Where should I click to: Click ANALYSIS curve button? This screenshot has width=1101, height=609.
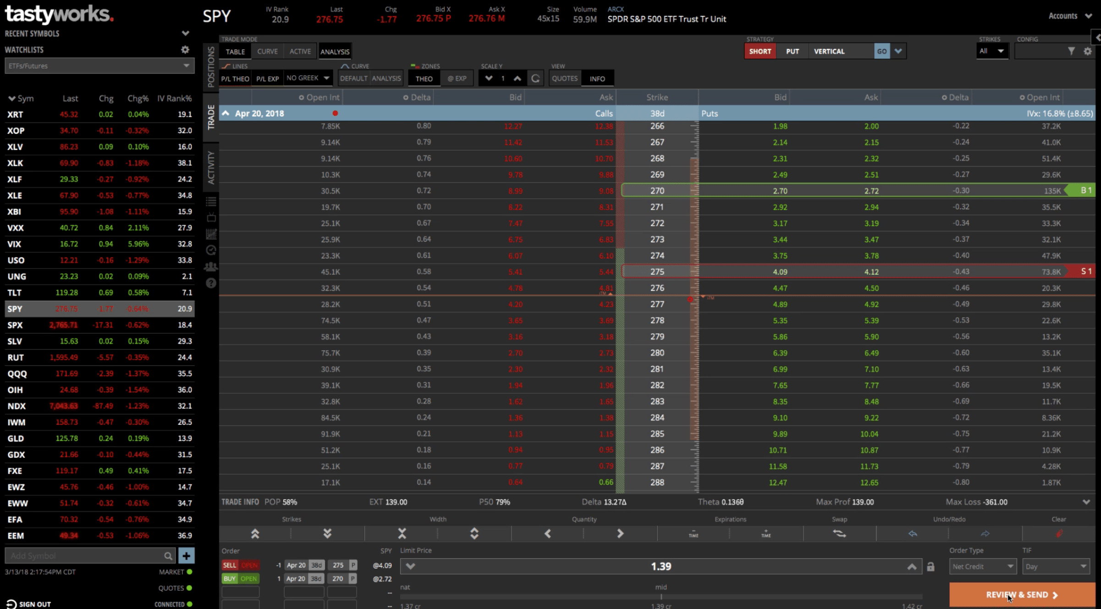(386, 79)
